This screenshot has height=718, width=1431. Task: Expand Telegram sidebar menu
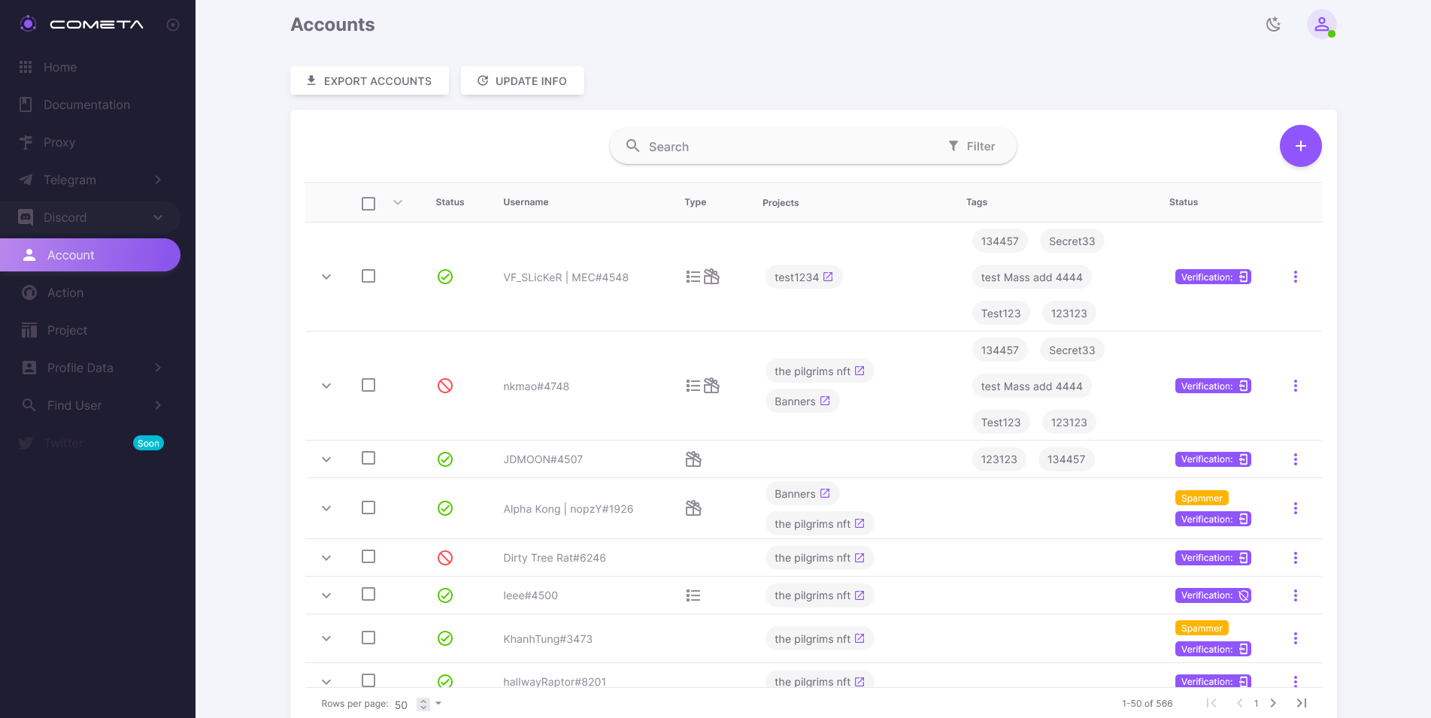(90, 180)
